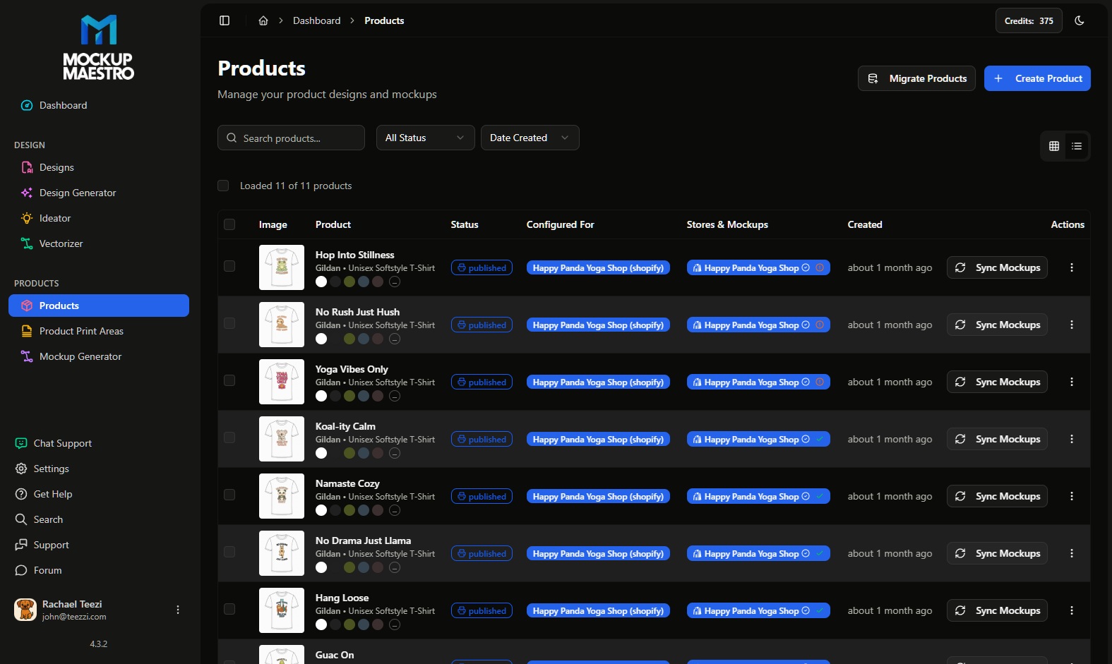Open row actions menu for Namaste Cozy

1072,496
